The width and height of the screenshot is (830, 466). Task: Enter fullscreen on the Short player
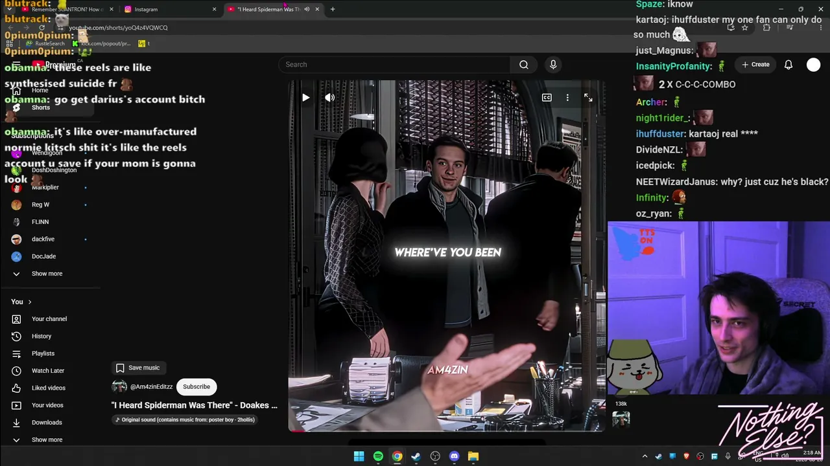click(x=588, y=98)
